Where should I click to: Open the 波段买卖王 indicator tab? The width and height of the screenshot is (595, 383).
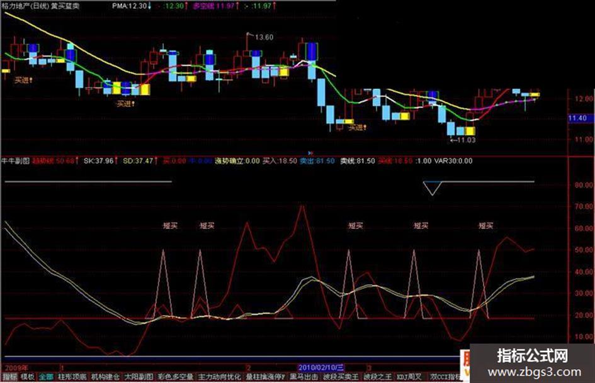341,377
